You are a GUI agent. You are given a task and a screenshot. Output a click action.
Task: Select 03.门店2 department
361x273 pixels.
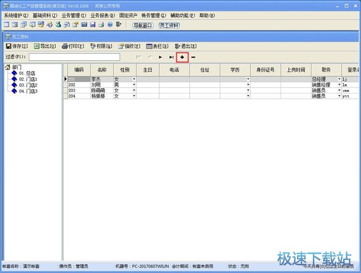pos(28,85)
